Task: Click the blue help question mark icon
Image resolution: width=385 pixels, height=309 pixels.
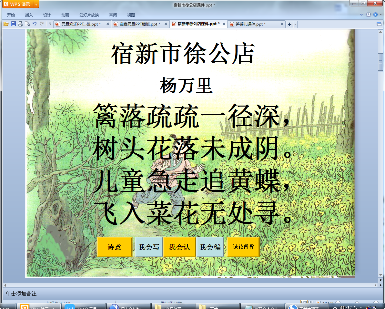Action: click(375, 15)
